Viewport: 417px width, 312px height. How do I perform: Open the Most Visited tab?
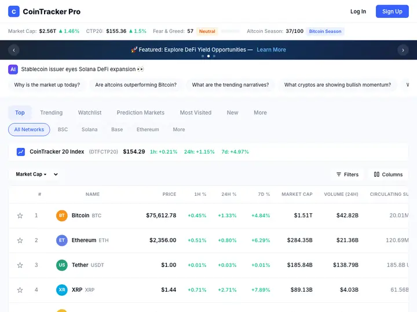196,113
